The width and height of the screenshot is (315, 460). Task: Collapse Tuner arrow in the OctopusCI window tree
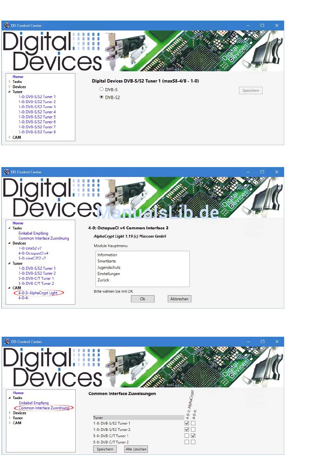coord(10,263)
